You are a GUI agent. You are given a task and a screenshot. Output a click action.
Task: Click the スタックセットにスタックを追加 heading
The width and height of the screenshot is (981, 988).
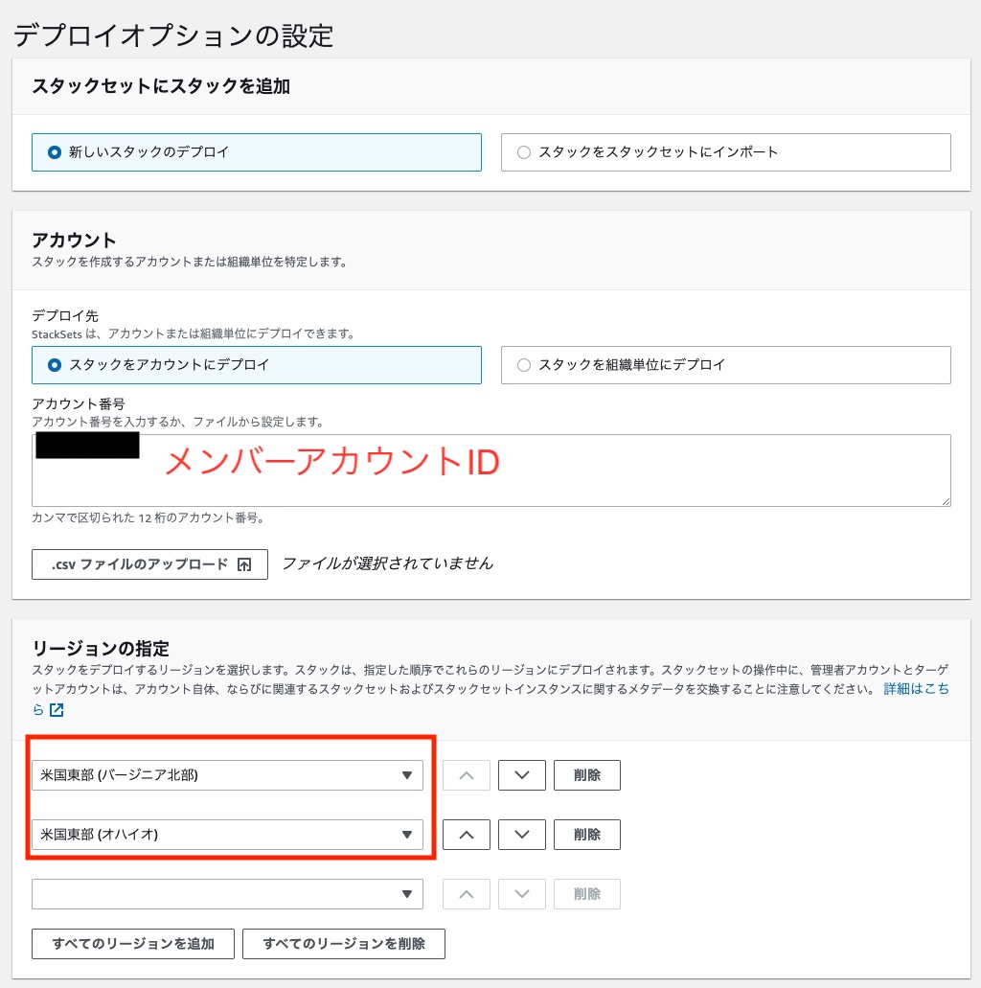[161, 86]
